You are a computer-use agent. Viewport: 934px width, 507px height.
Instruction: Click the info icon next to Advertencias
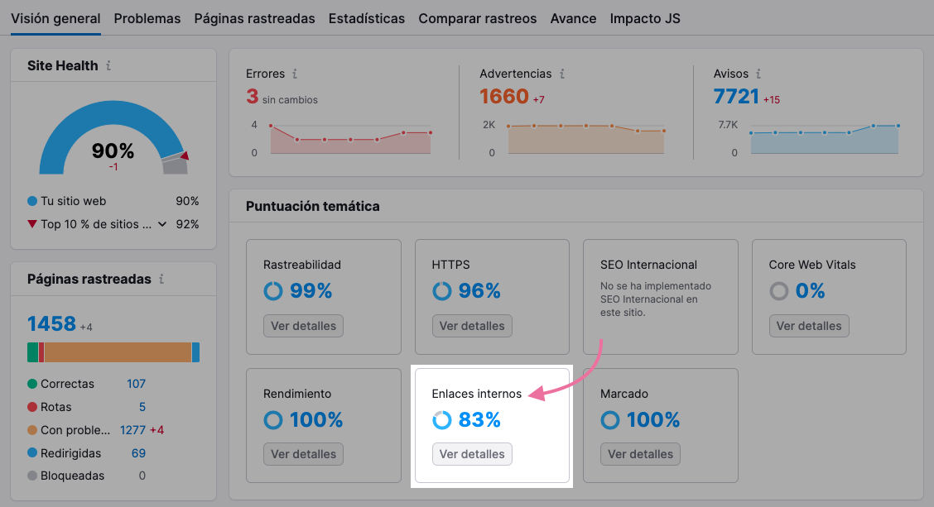(561, 74)
